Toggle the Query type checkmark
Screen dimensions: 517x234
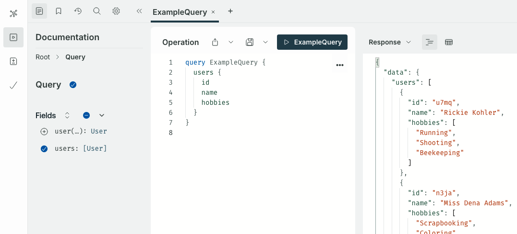pos(73,85)
